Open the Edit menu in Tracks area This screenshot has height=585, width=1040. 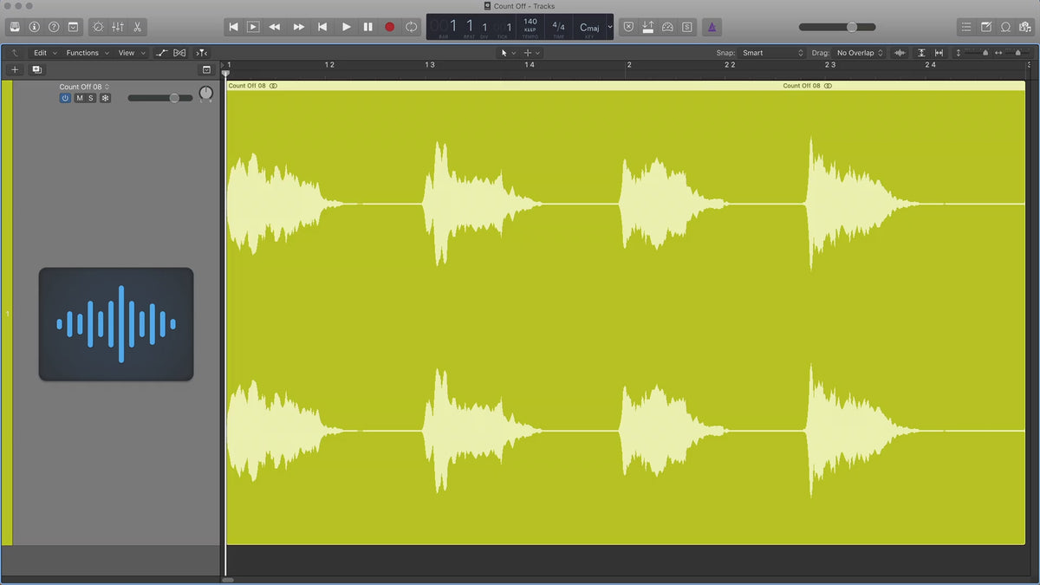pyautogui.click(x=44, y=53)
